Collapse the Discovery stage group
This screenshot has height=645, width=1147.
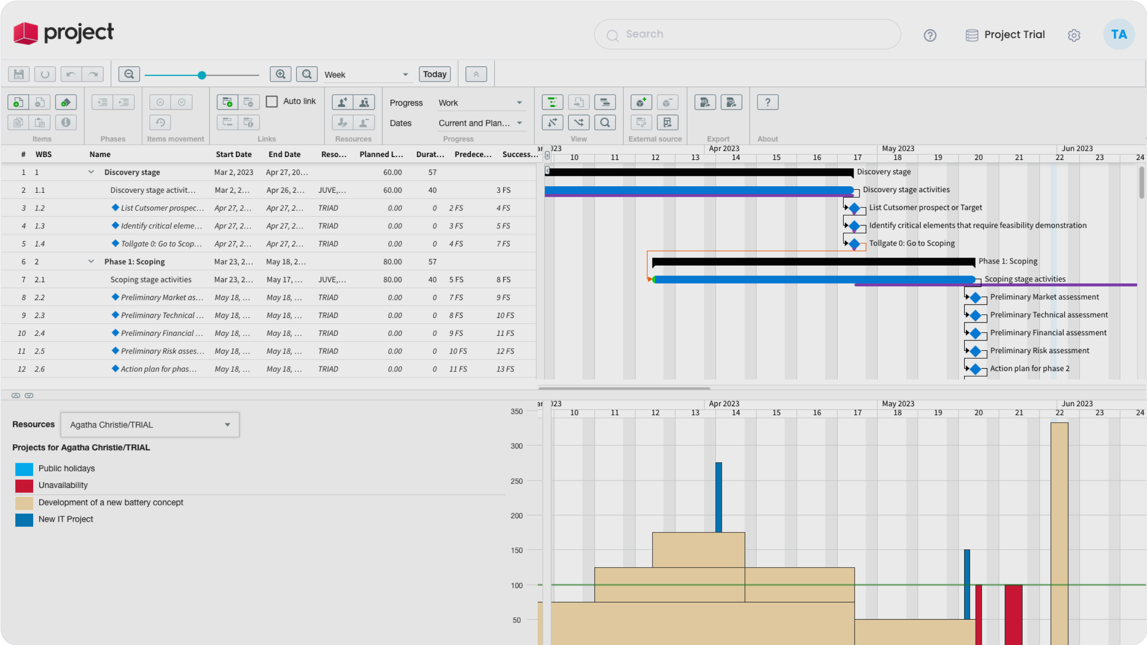pos(91,172)
